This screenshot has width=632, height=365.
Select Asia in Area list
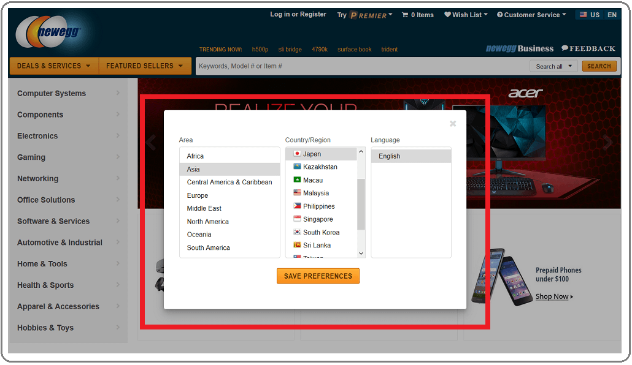[229, 170]
